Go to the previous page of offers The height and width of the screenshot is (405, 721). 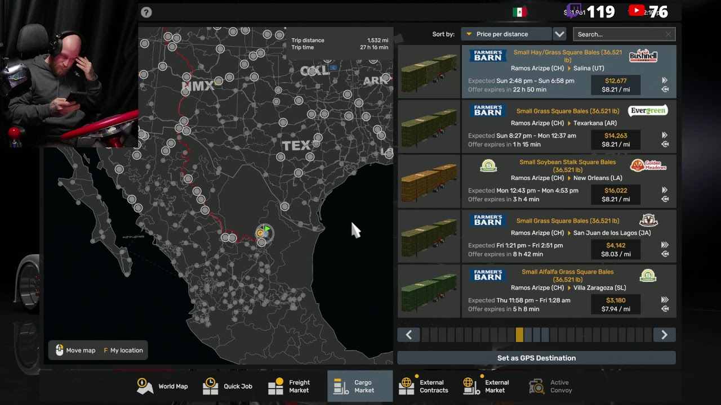coord(408,335)
